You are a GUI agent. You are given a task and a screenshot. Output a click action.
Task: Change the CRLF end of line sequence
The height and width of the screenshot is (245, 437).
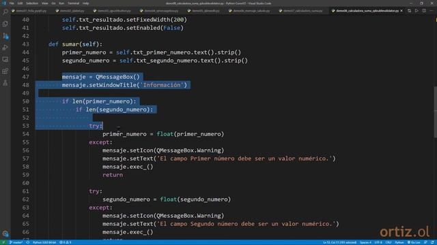(x=389, y=242)
